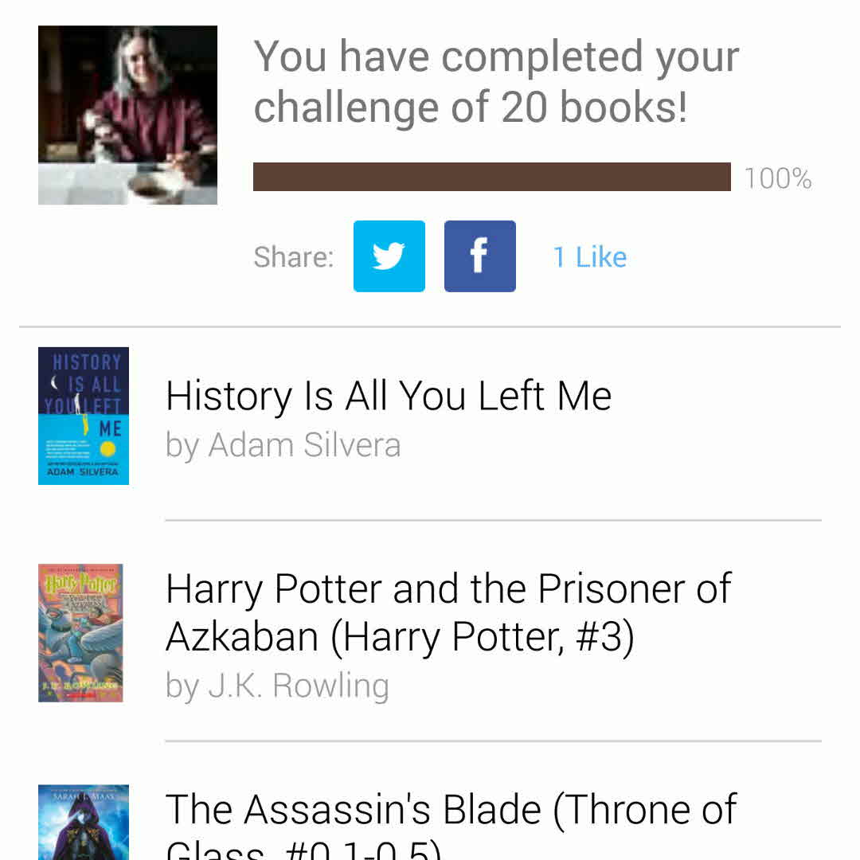Click the brown challenge progress bar

point(491,177)
